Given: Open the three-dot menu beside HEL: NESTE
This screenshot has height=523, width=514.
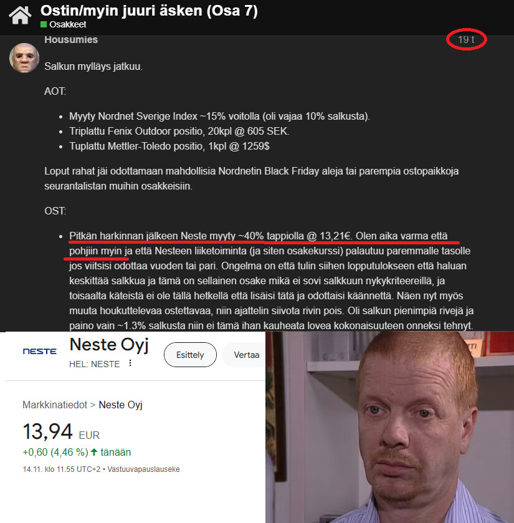Looking at the screenshot, I should pos(130,363).
